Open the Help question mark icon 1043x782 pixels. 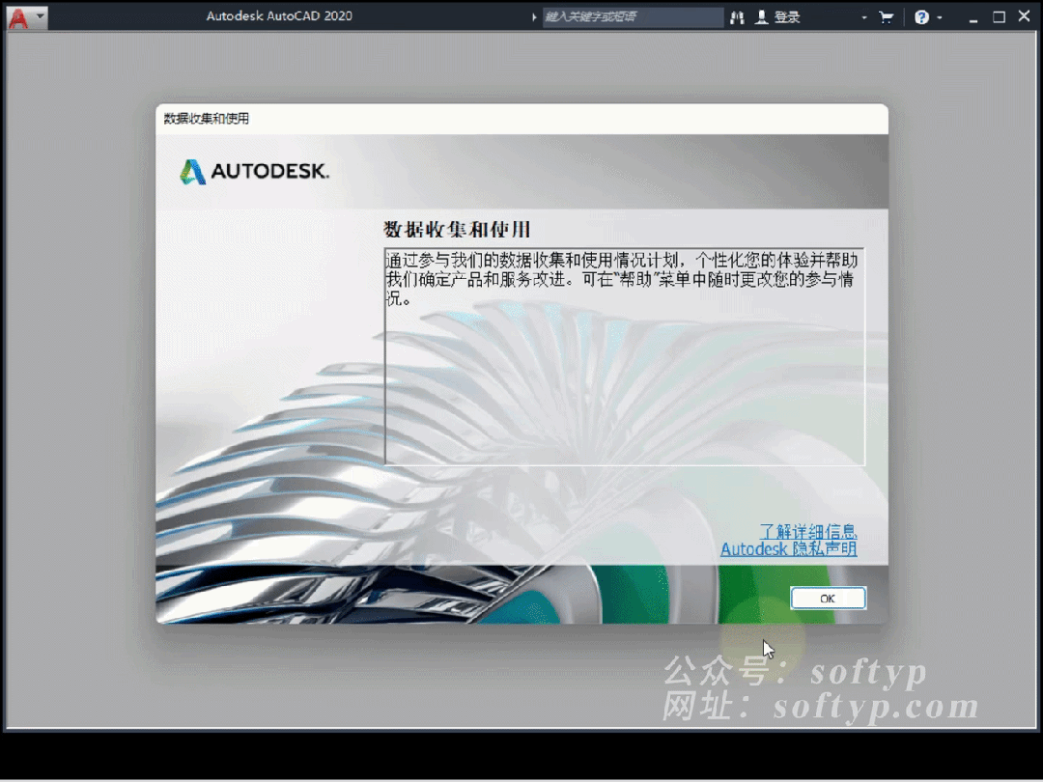[921, 17]
